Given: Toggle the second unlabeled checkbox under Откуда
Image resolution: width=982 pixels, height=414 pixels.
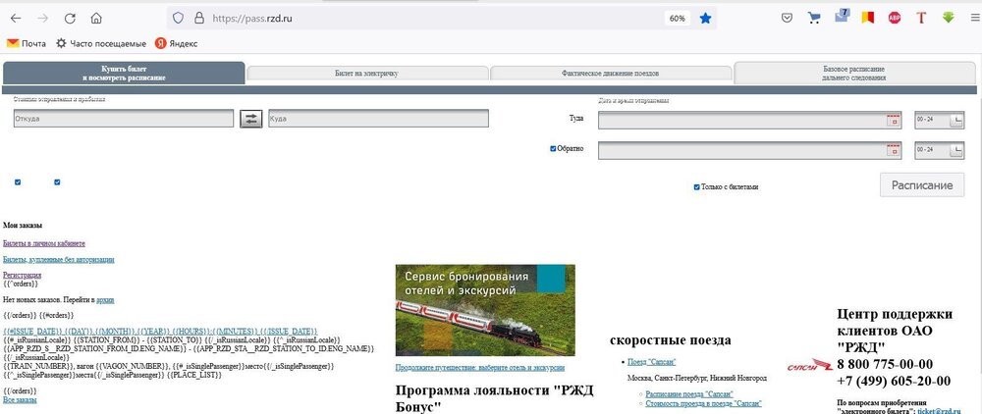Looking at the screenshot, I should coord(57,182).
